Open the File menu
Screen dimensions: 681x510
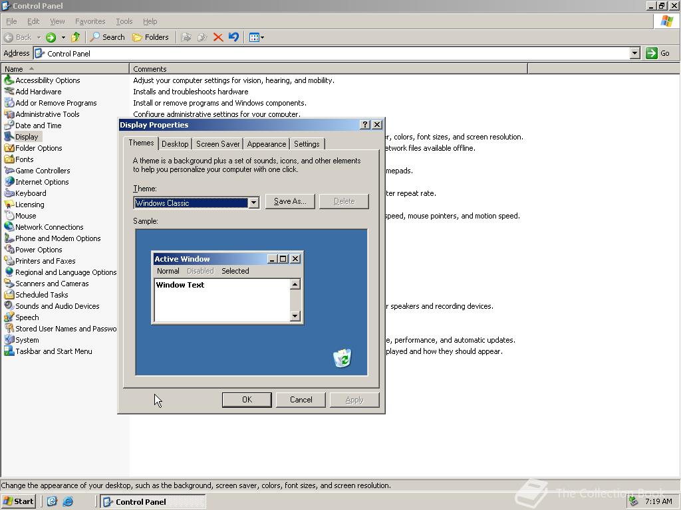pos(11,21)
